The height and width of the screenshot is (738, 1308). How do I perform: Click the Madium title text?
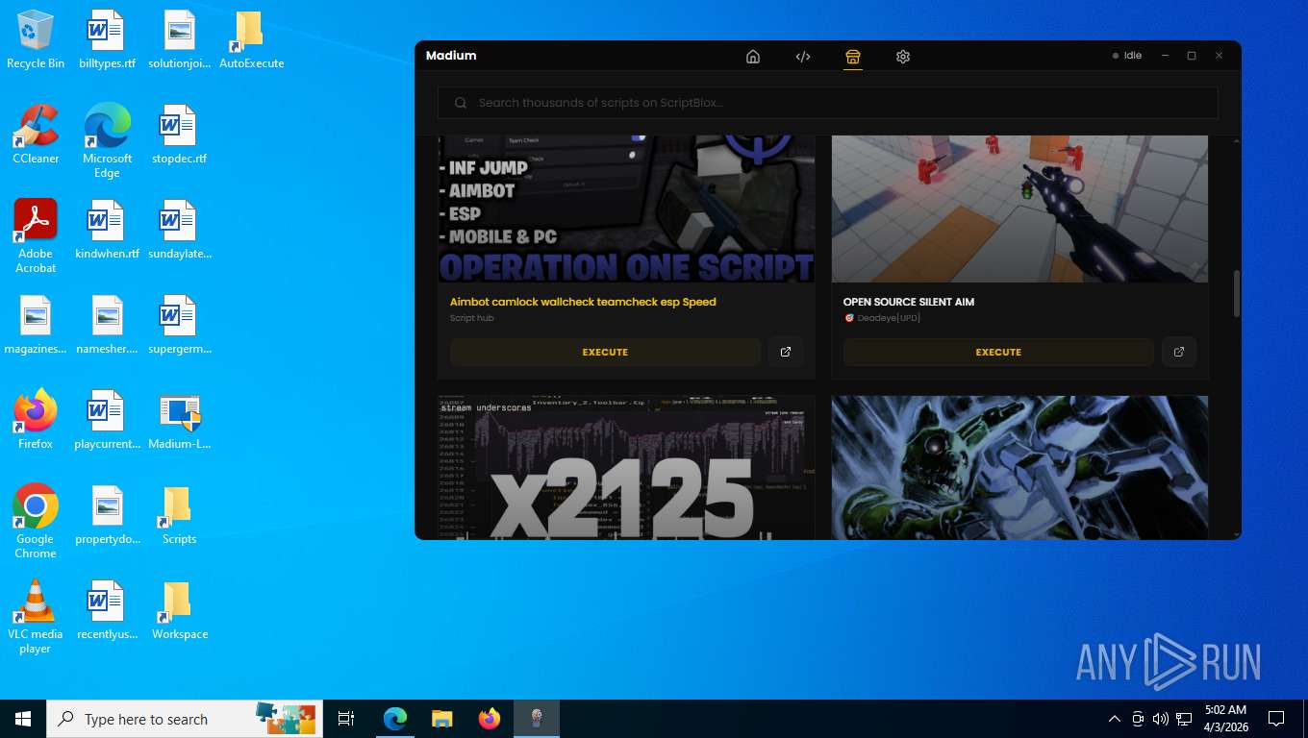tap(451, 56)
